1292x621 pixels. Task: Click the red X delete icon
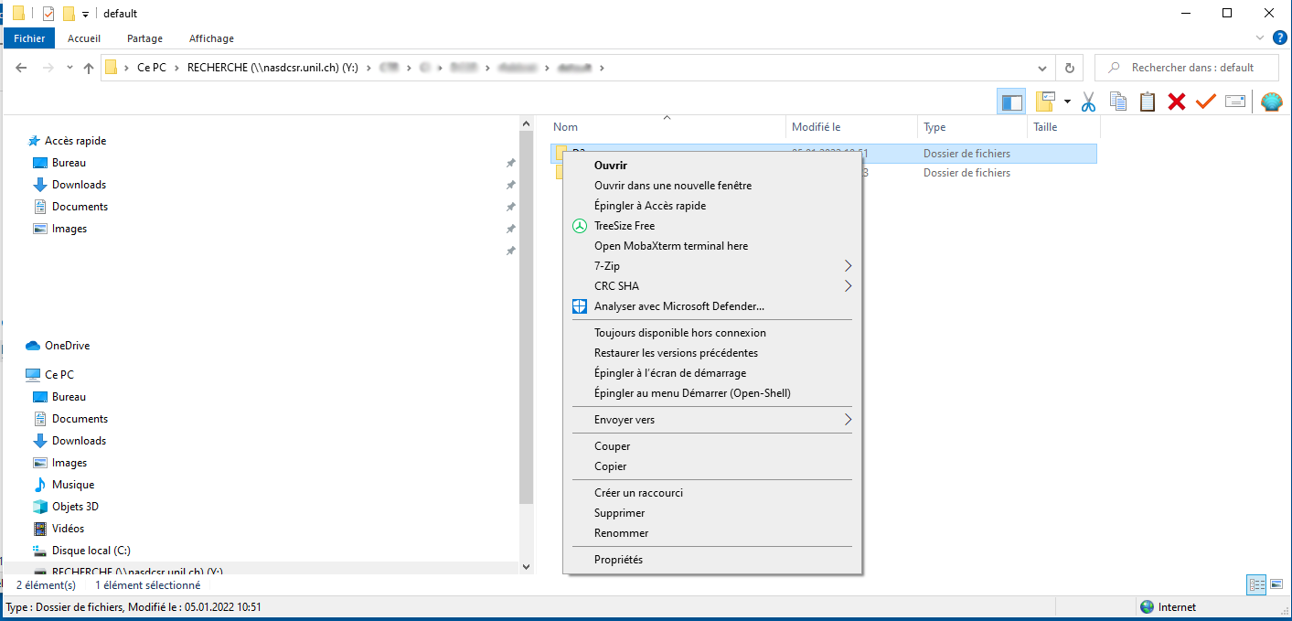(1177, 102)
